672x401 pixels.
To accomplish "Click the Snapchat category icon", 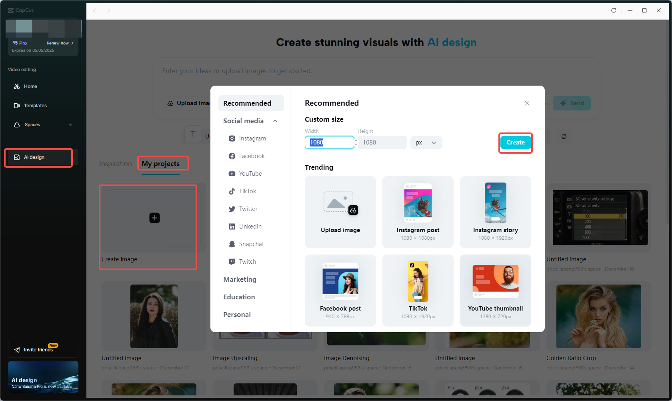I will pos(232,244).
